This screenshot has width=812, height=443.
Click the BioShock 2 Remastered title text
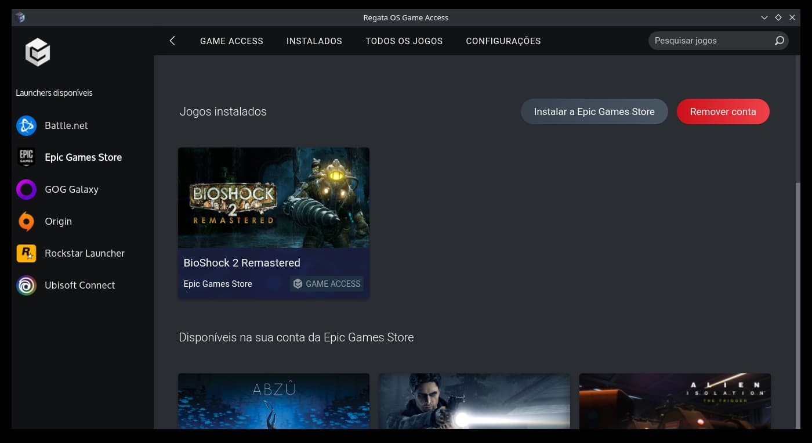coord(242,263)
